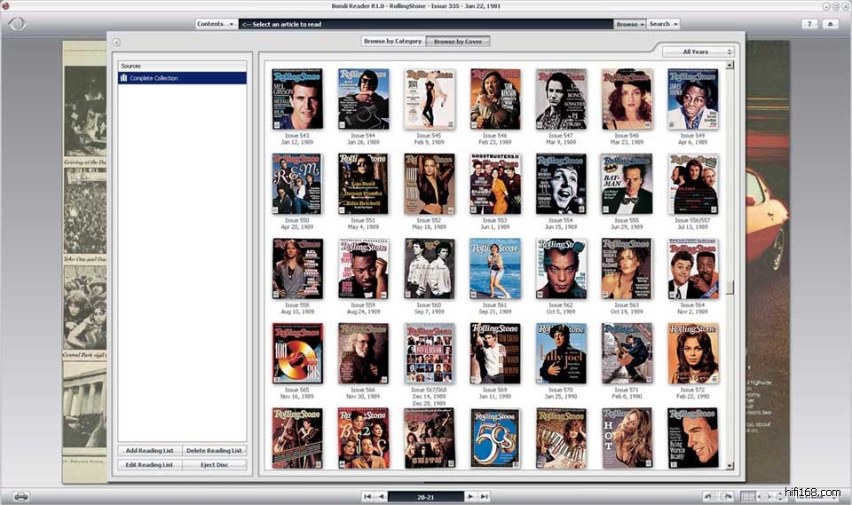Advance to the next page

(471, 496)
